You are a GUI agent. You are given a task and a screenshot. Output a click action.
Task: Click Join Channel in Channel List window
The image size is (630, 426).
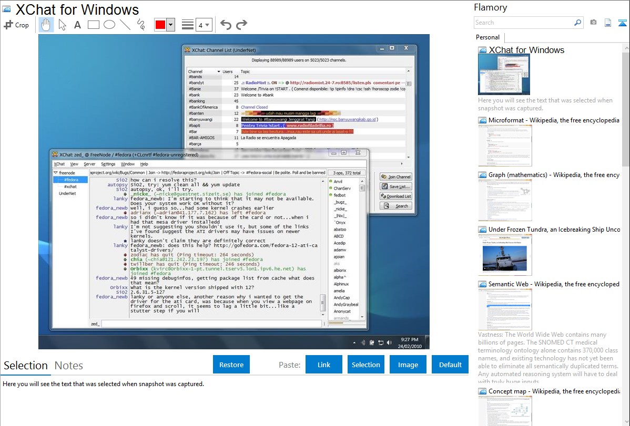[396, 176]
